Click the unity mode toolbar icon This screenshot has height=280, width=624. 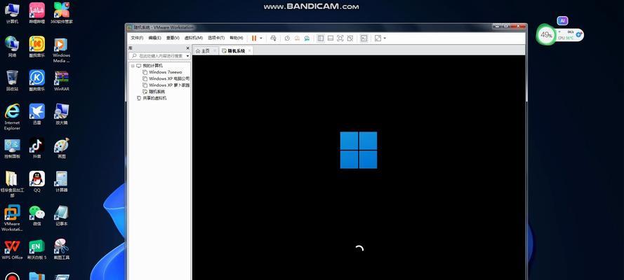coord(350,38)
